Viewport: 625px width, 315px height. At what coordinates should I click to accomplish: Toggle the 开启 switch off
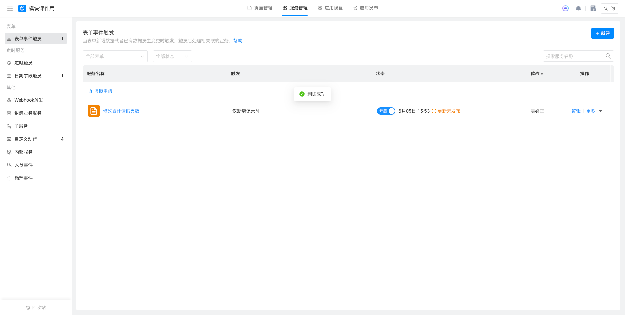coord(386,111)
